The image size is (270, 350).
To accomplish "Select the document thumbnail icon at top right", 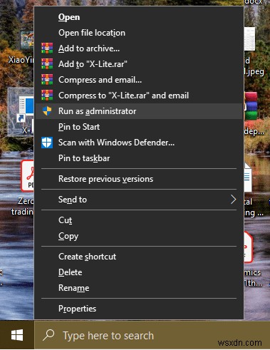I will (x=250, y=38).
